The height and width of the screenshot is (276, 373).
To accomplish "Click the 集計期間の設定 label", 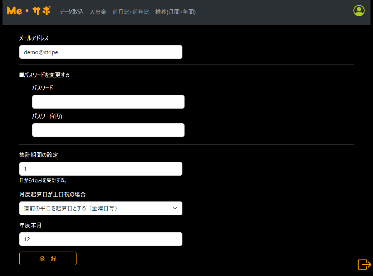I will pos(38,155).
